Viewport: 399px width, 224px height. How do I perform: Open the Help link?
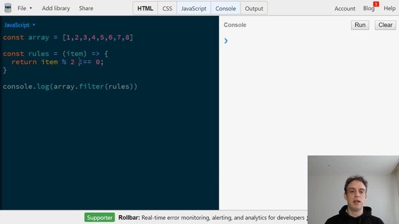click(x=390, y=8)
